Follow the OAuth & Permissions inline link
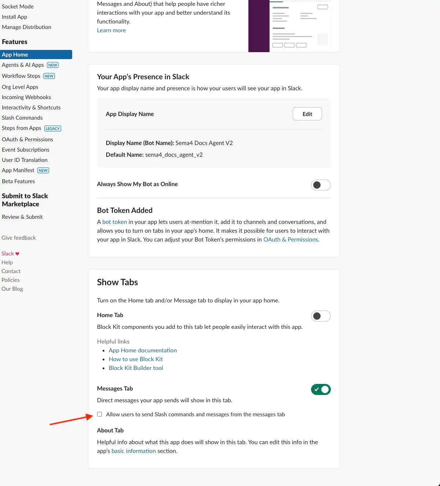The image size is (440, 486). 291,240
